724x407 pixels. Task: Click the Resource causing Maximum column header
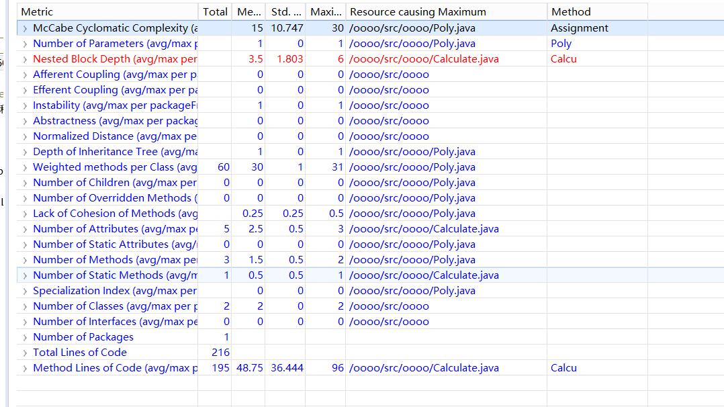(x=446, y=12)
